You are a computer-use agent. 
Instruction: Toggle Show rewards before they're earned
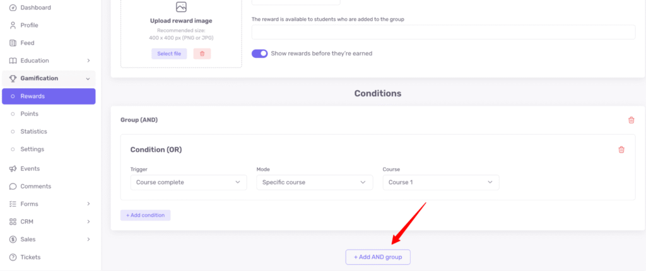point(259,54)
